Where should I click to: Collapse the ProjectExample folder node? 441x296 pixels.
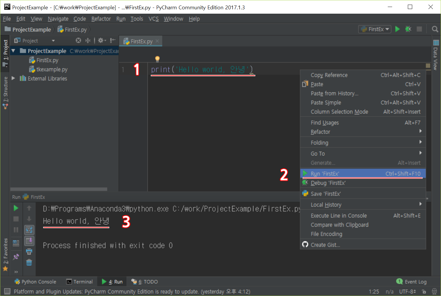pyautogui.click(x=13, y=51)
